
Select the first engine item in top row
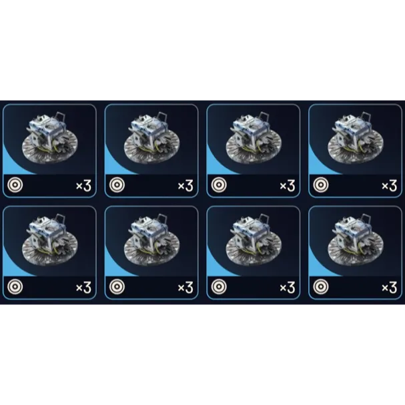49,151
